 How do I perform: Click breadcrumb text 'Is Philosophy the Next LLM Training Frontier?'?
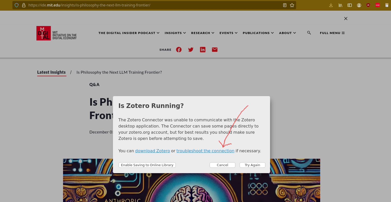click(x=119, y=72)
